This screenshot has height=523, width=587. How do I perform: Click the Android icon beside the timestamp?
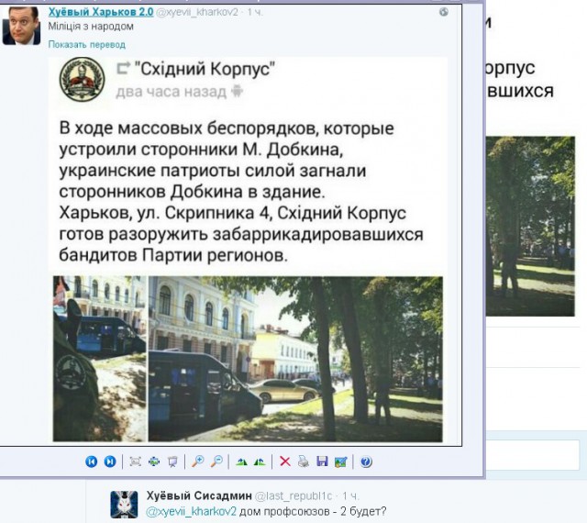point(237,91)
